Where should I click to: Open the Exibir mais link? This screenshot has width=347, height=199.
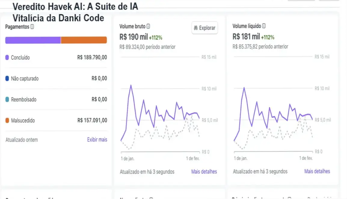[x=97, y=139]
